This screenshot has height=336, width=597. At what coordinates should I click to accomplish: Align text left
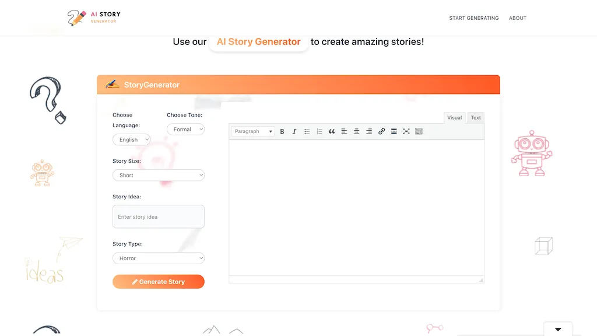point(344,131)
